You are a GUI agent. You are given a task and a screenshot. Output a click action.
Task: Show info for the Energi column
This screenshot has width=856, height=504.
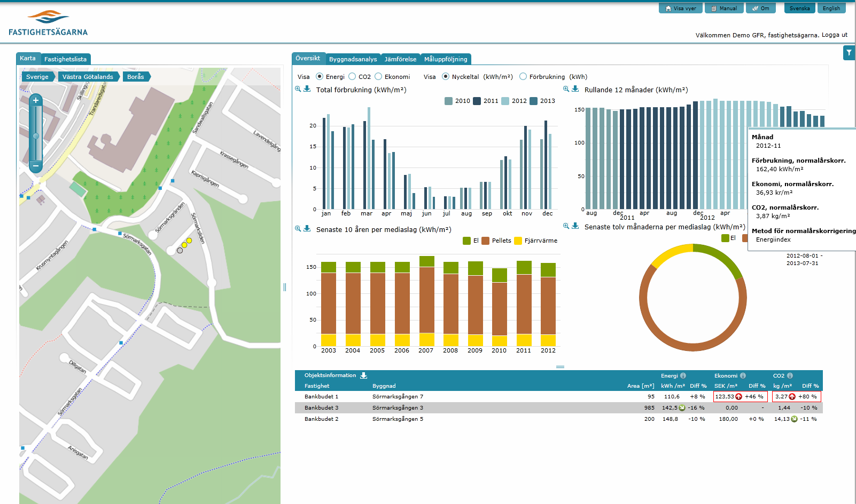[x=683, y=375]
